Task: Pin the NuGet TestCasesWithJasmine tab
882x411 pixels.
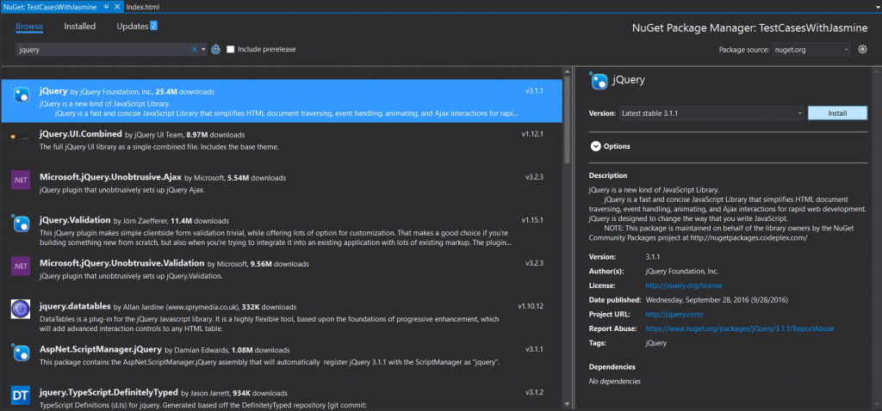Action: click(106, 6)
